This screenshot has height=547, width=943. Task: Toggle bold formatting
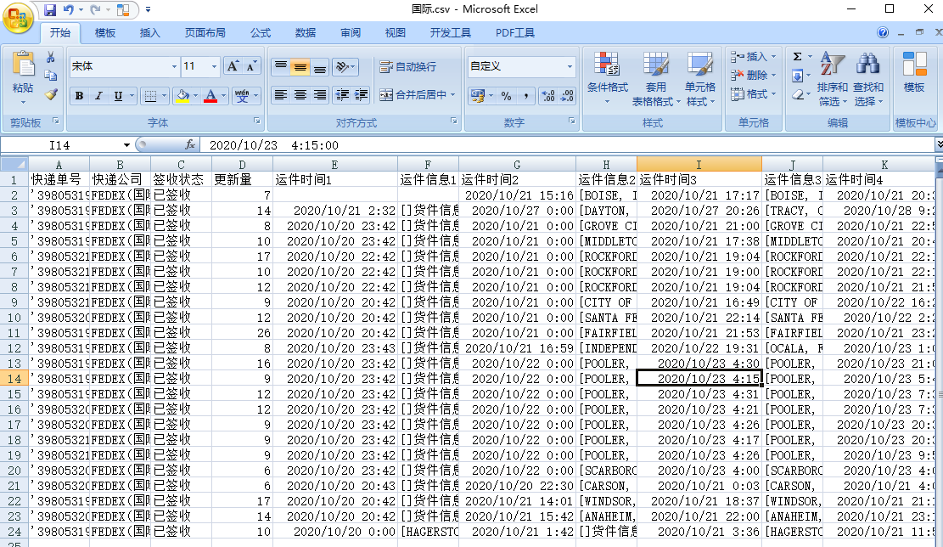coord(79,96)
